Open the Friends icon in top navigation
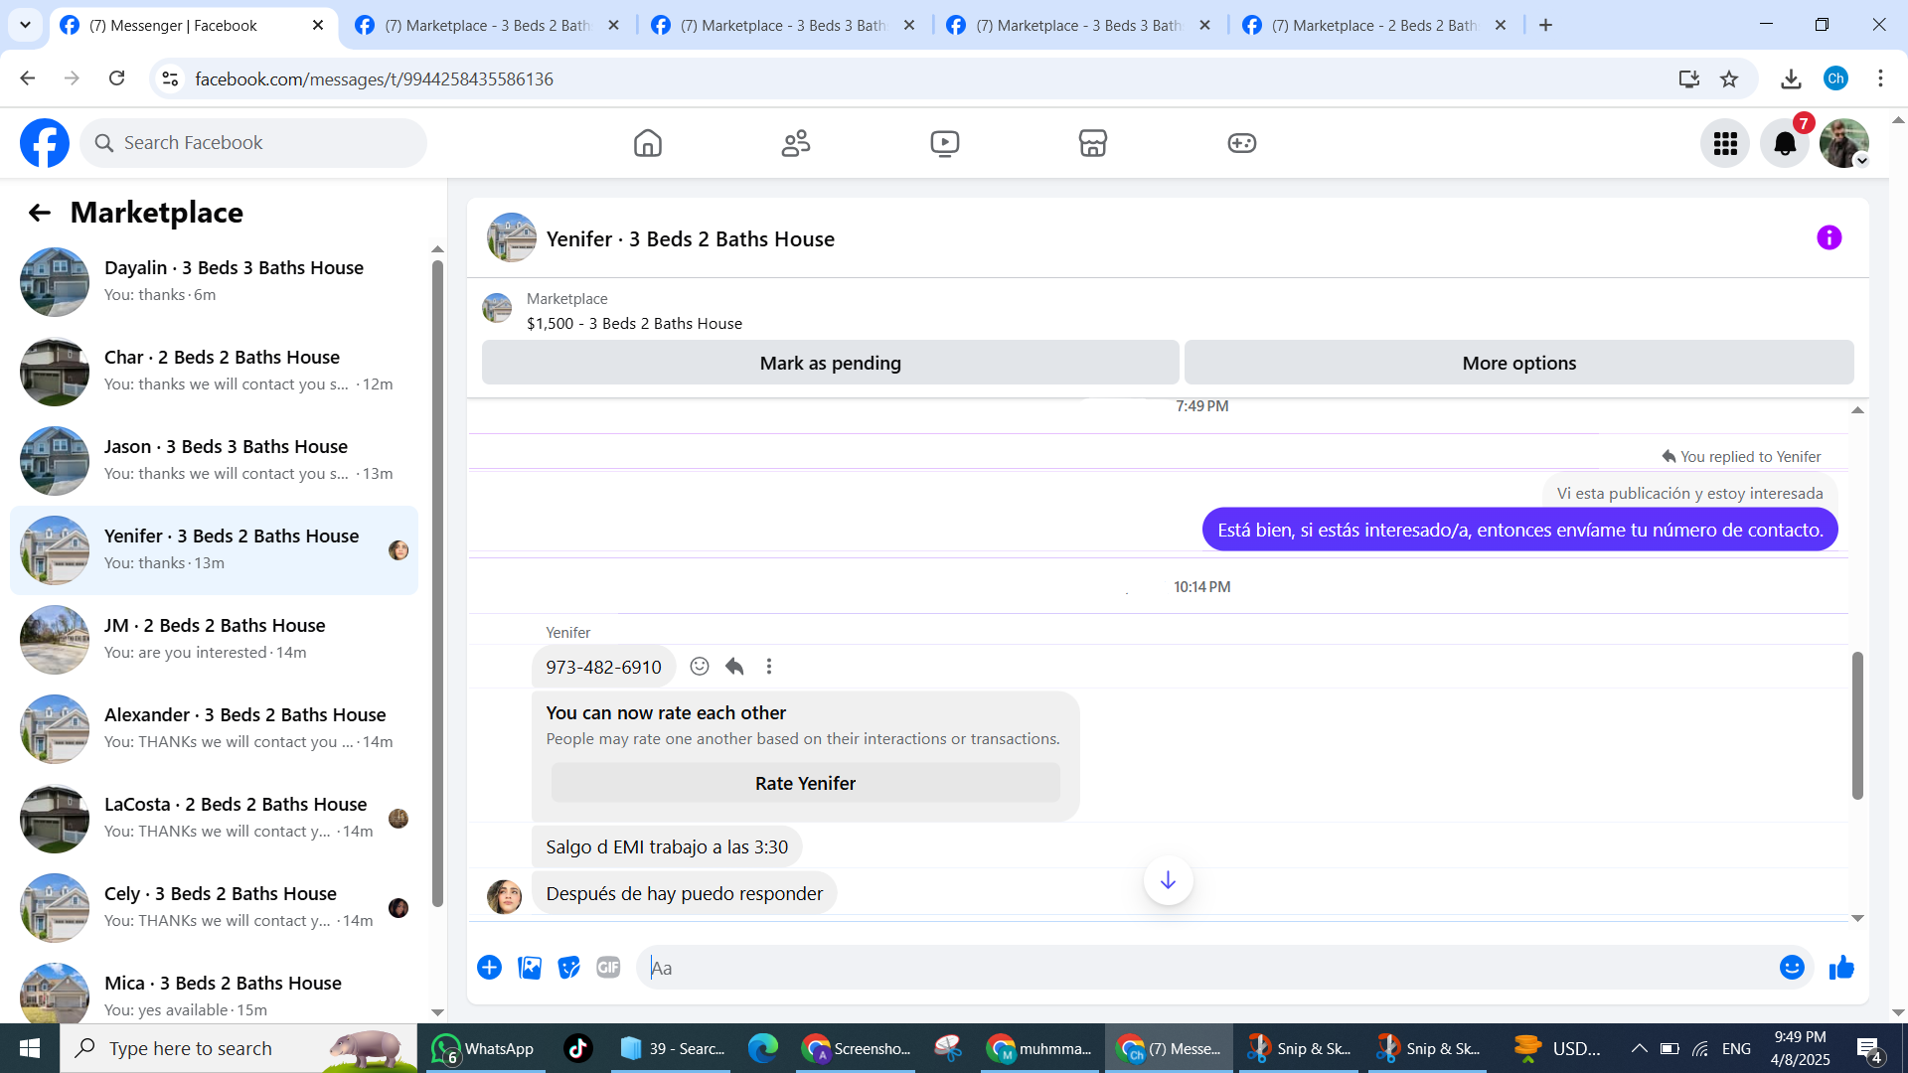 (796, 143)
